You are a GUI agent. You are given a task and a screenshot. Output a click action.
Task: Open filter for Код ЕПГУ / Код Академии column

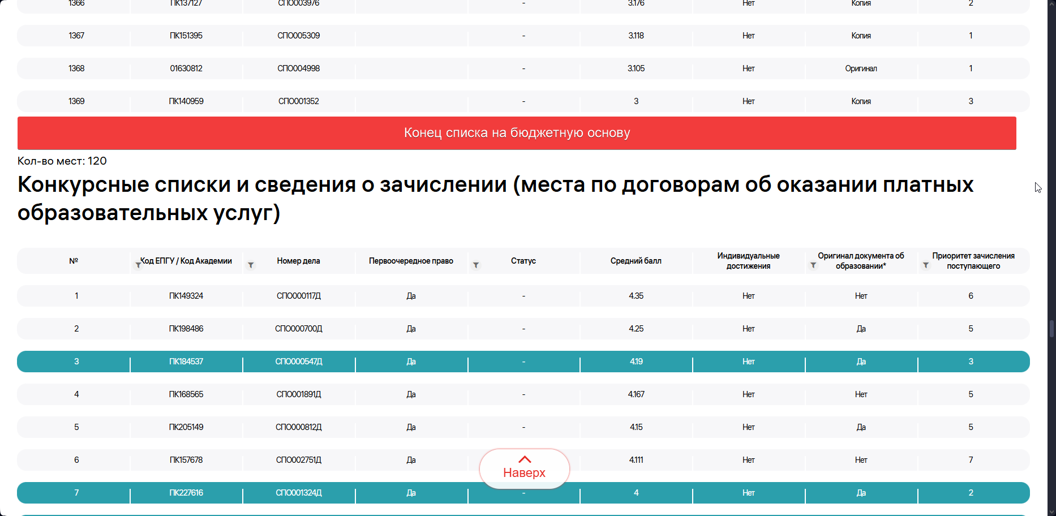tap(139, 264)
